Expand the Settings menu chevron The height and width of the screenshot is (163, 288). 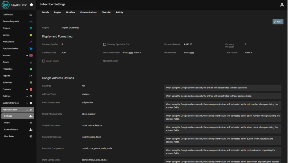click(27, 96)
